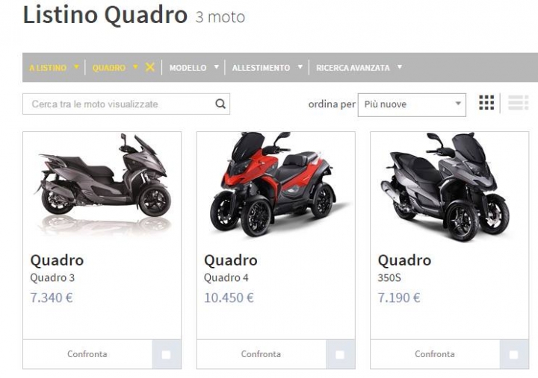Click the search magnifier icon
The image size is (538, 378).
pos(220,104)
